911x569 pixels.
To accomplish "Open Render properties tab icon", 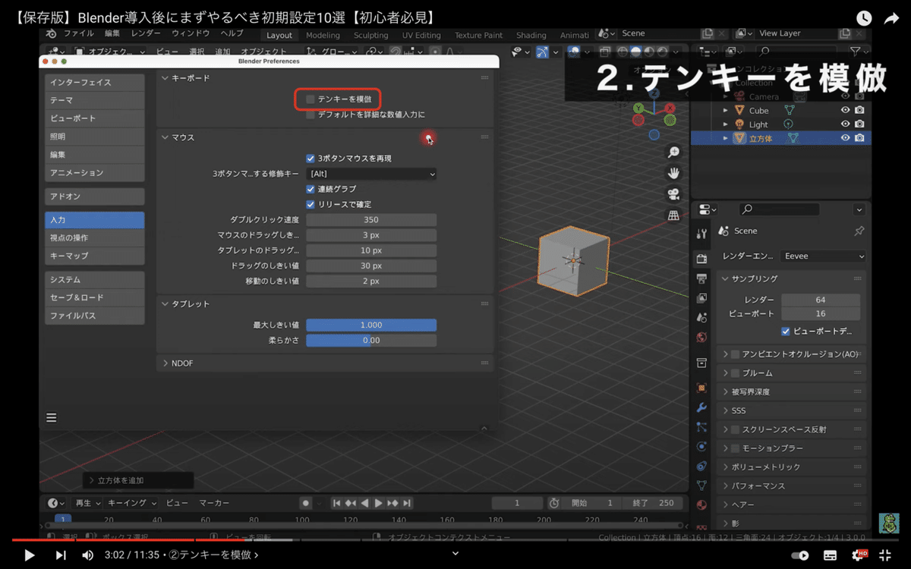I will [x=701, y=259].
